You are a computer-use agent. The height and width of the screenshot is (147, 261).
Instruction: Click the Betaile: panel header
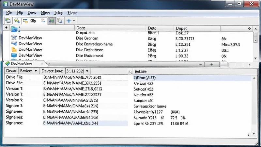(141, 71)
